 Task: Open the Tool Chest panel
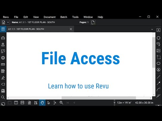tap(3, 38)
